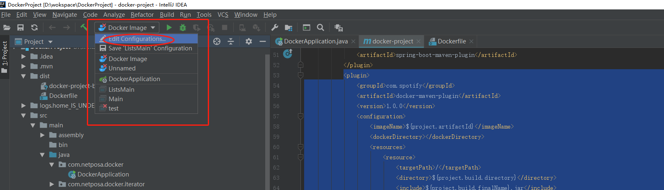The height and width of the screenshot is (190, 664).
Task: Choose Unnamed configuration in list
Action: point(146,68)
